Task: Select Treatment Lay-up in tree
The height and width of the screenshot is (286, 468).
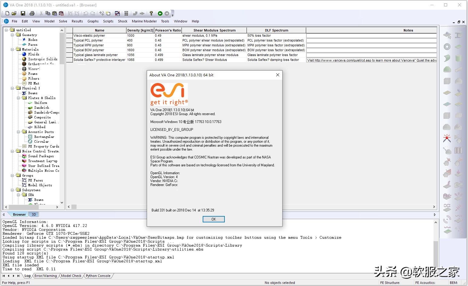Action: pos(43,161)
